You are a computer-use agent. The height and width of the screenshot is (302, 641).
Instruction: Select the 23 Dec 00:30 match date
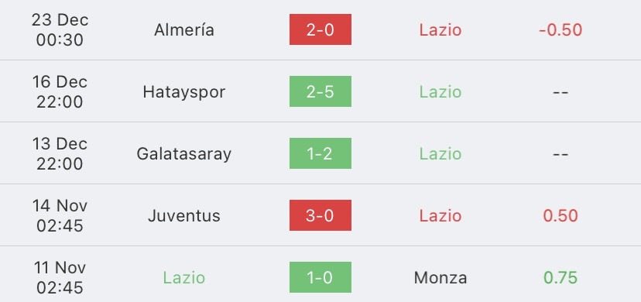click(60, 30)
